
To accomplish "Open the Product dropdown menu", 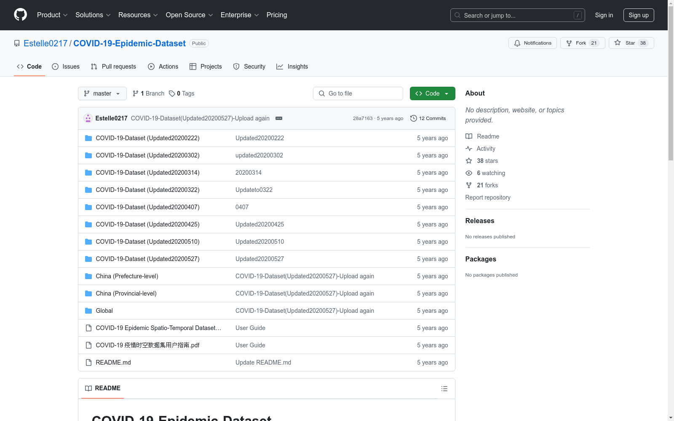I will (x=52, y=15).
